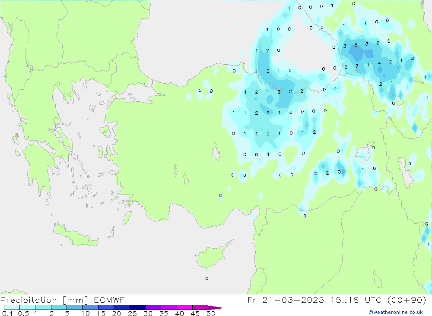Screen dimensions: 432x316
Task: Click the island of Crete on map
Action: [x=76, y=235]
